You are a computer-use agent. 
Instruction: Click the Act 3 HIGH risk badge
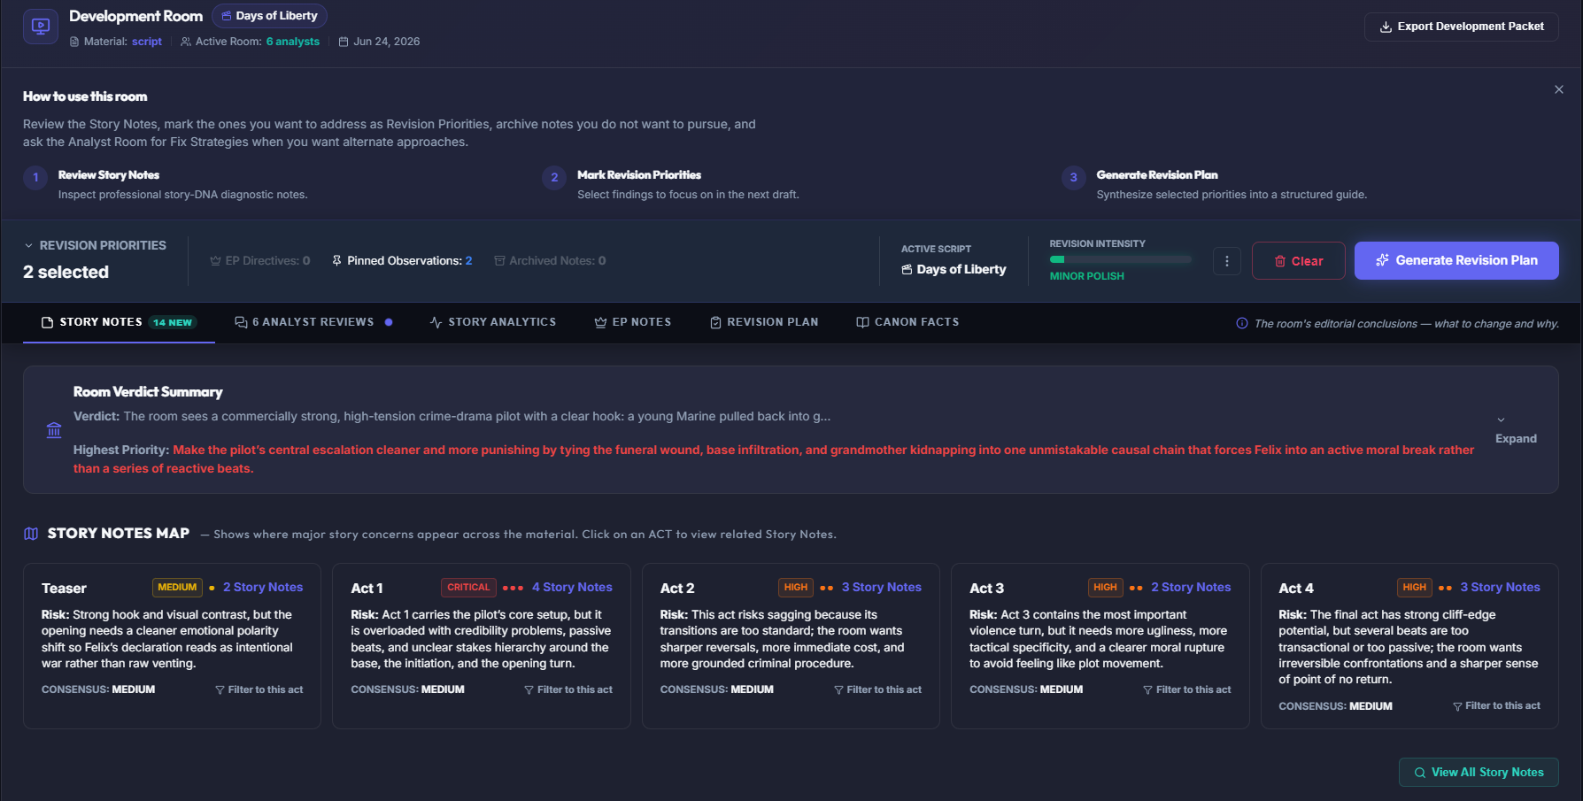[x=1105, y=588]
